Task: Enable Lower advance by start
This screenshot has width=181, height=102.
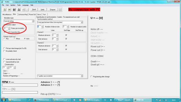Action: 4,59
